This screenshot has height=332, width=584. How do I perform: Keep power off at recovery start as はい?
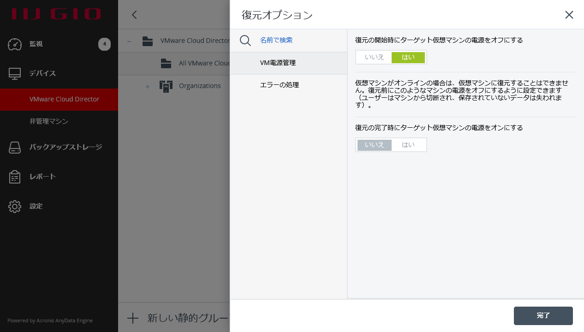point(408,57)
